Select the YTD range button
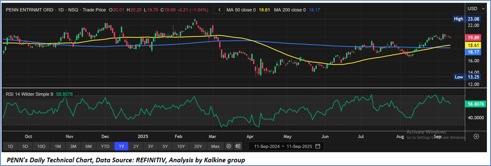 pyautogui.click(x=105, y=146)
